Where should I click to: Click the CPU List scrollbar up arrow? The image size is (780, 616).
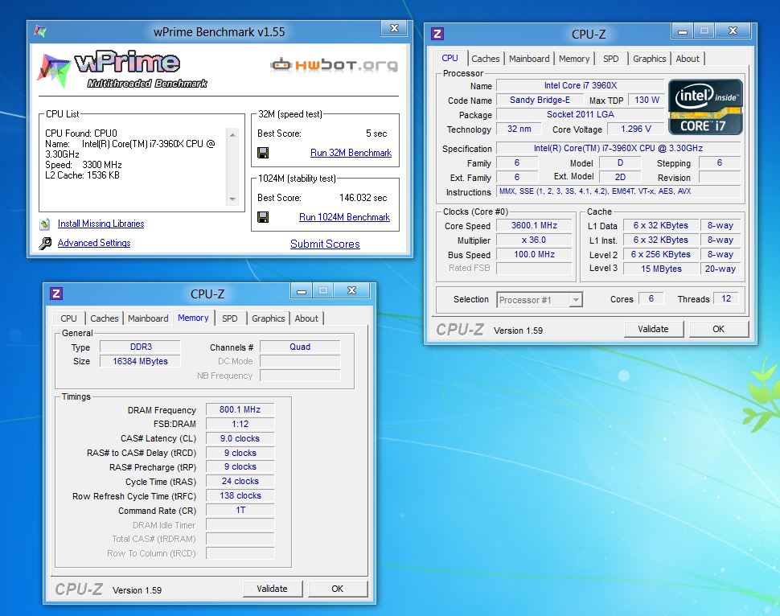[x=232, y=134]
